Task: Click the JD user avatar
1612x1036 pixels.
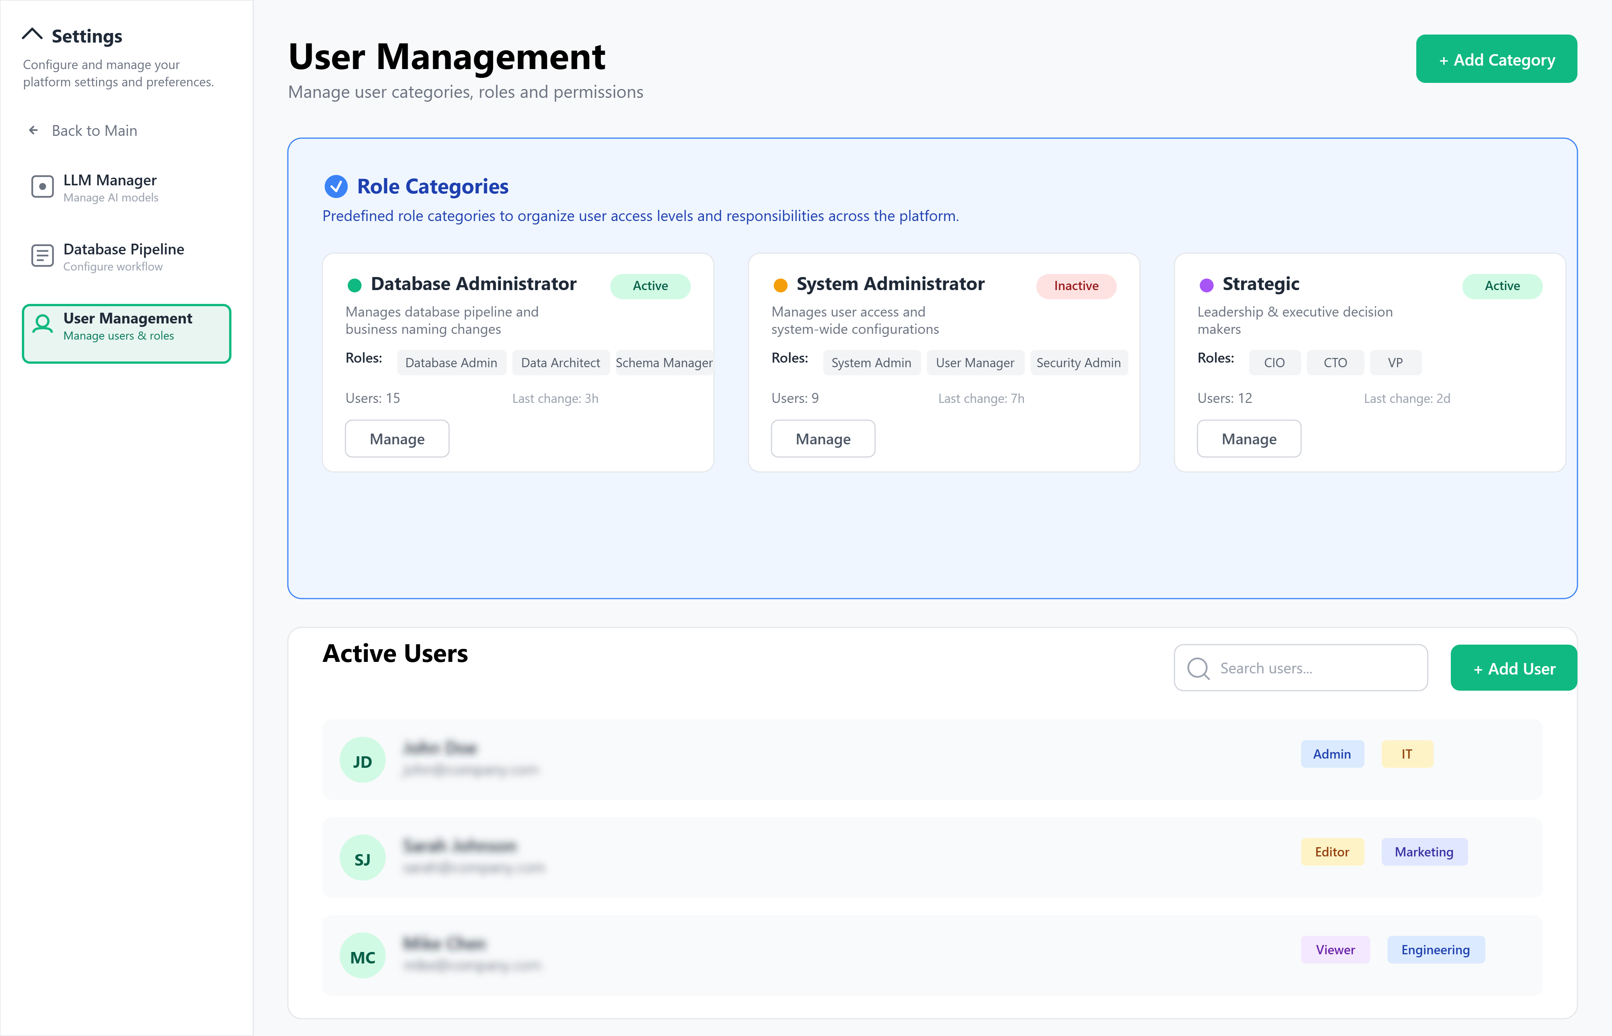Action: pos(363,760)
